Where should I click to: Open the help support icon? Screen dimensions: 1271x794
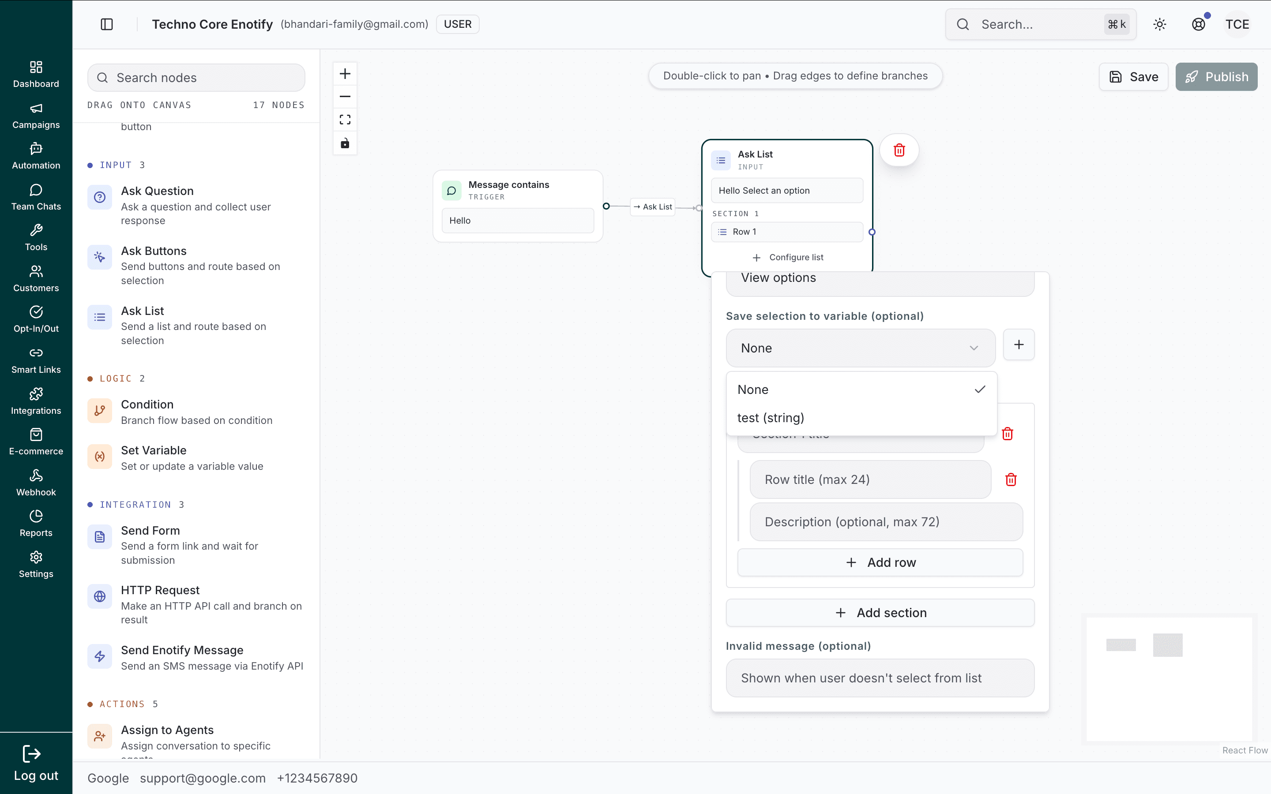coord(1199,24)
